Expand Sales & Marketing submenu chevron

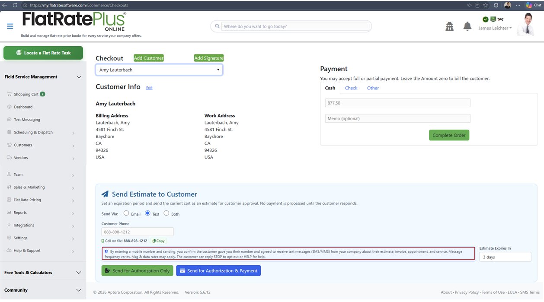pyautogui.click(x=73, y=188)
